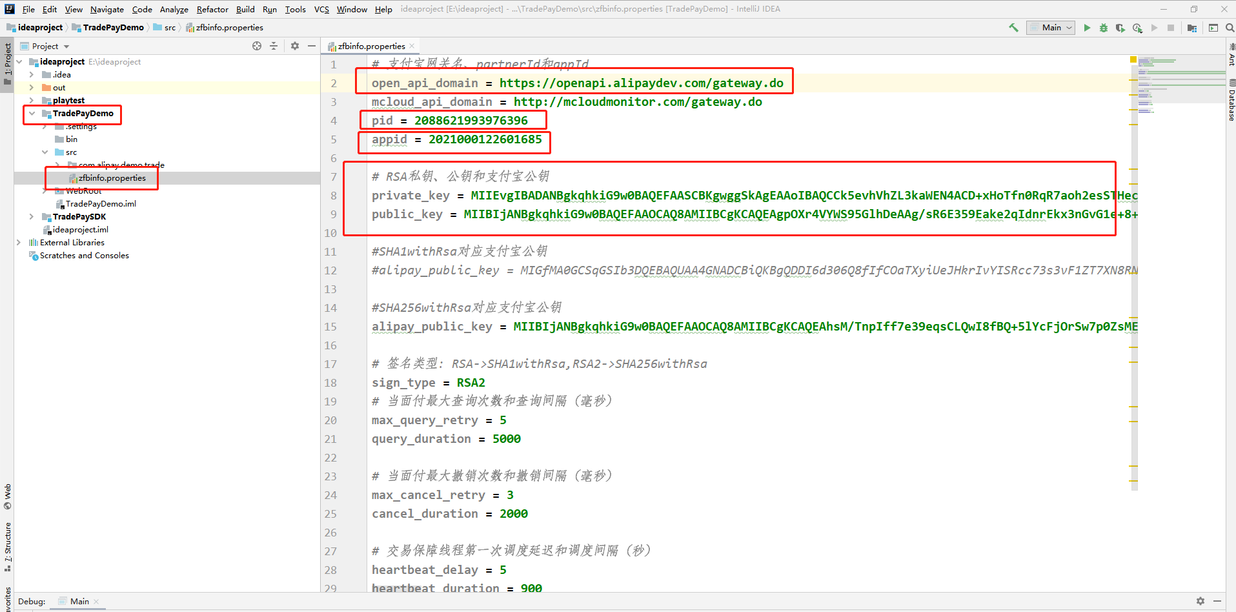The image size is (1236, 612).
Task: Expand the playtest module
Action: pyautogui.click(x=32, y=101)
